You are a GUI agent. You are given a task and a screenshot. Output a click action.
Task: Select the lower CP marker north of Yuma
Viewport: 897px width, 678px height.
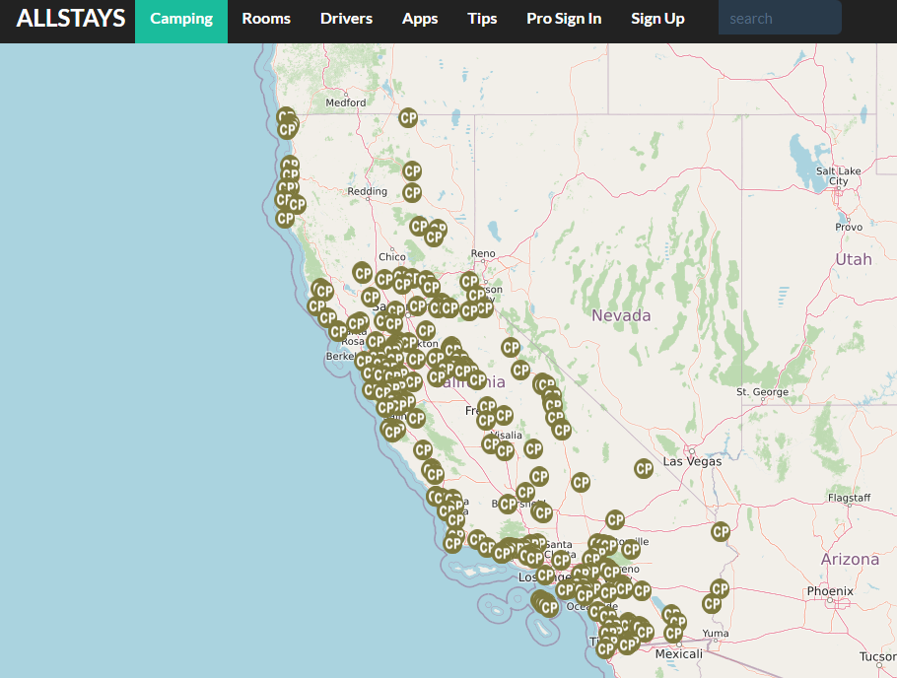pyautogui.click(x=712, y=603)
